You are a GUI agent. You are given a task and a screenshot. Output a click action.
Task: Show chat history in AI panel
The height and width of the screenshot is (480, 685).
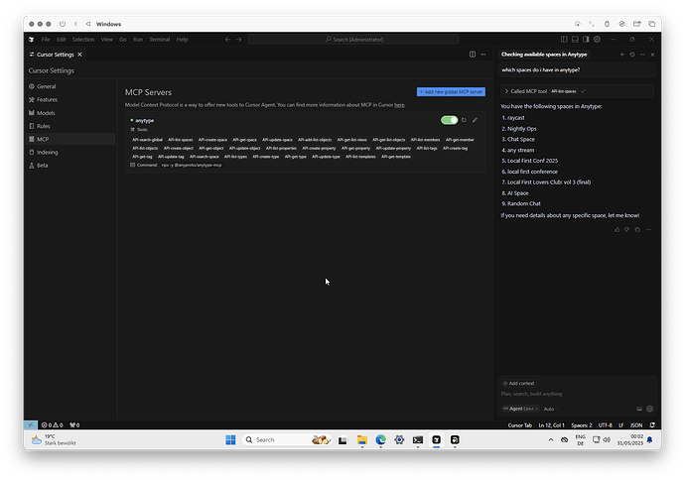point(632,55)
